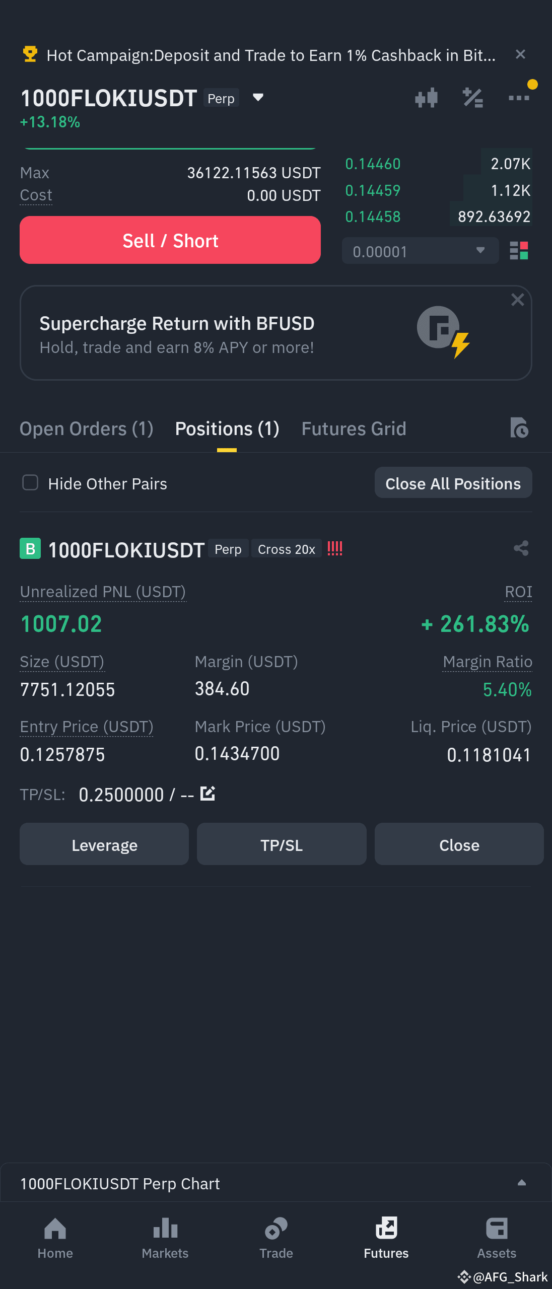Edit TP/SL with pencil icon
Screen dimensions: 552x1289
point(208,794)
